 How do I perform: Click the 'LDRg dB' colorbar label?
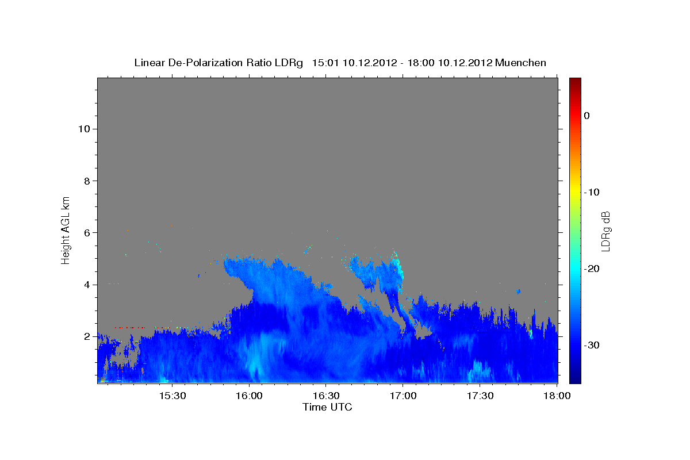click(605, 230)
